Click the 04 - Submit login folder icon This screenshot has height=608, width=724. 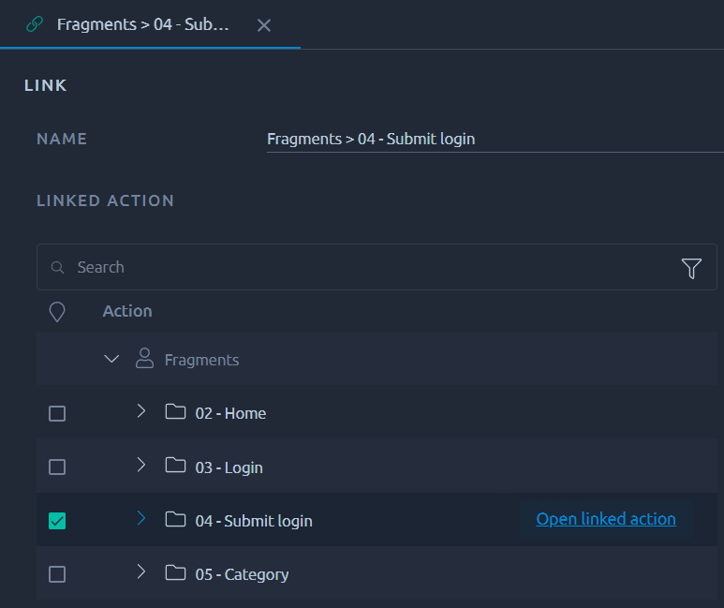175,519
